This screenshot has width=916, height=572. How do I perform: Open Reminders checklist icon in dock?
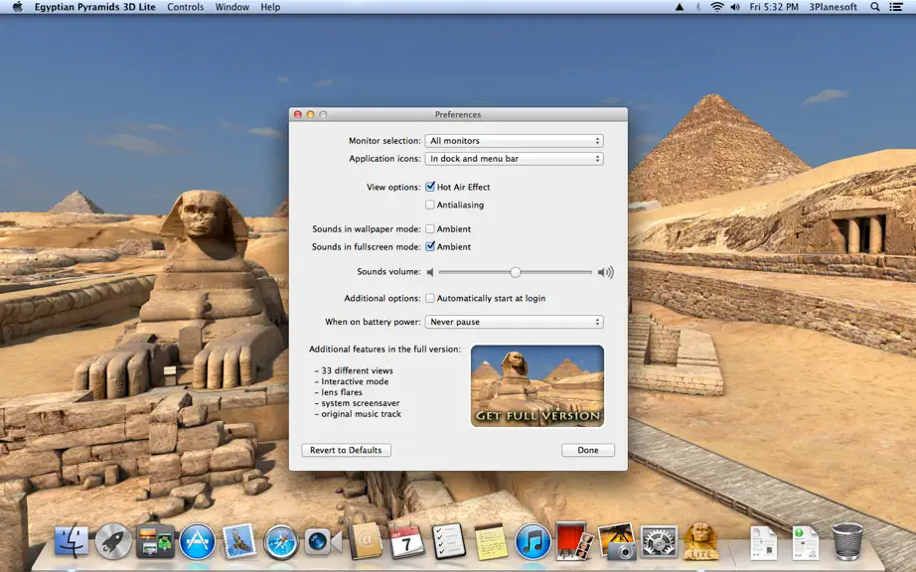coord(449,541)
